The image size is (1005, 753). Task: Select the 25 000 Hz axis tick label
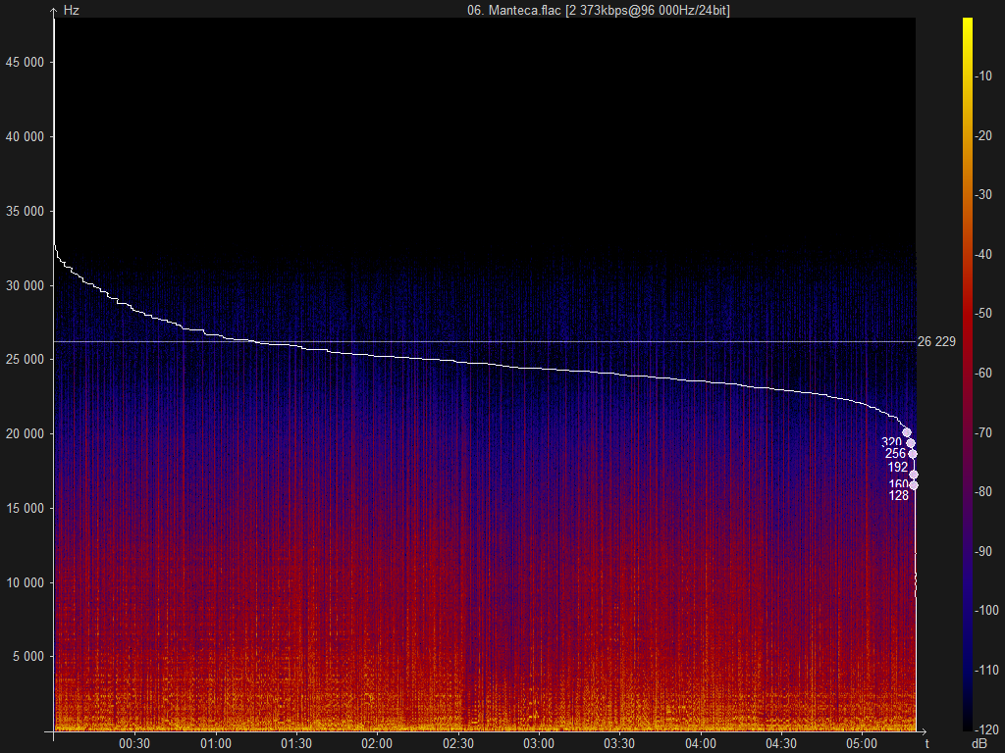click(x=25, y=359)
